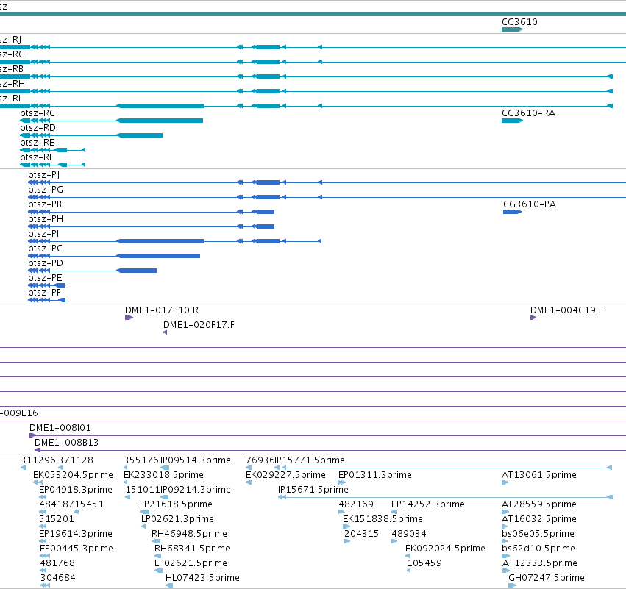Select EST EK053204.5prime
This screenshot has height=589, width=626.
[x=73, y=475]
